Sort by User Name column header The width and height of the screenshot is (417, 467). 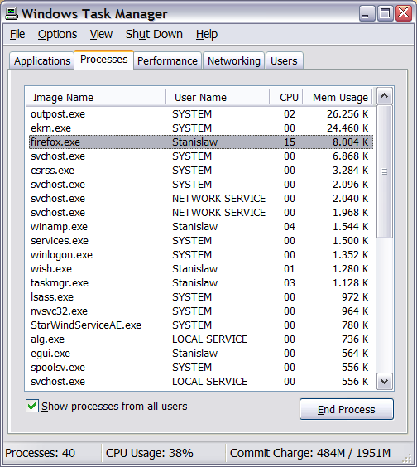click(218, 97)
